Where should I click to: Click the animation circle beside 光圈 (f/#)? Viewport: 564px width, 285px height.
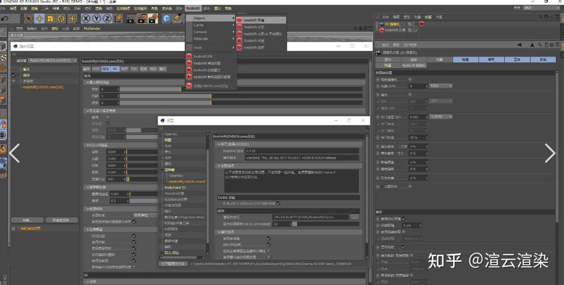(378, 86)
